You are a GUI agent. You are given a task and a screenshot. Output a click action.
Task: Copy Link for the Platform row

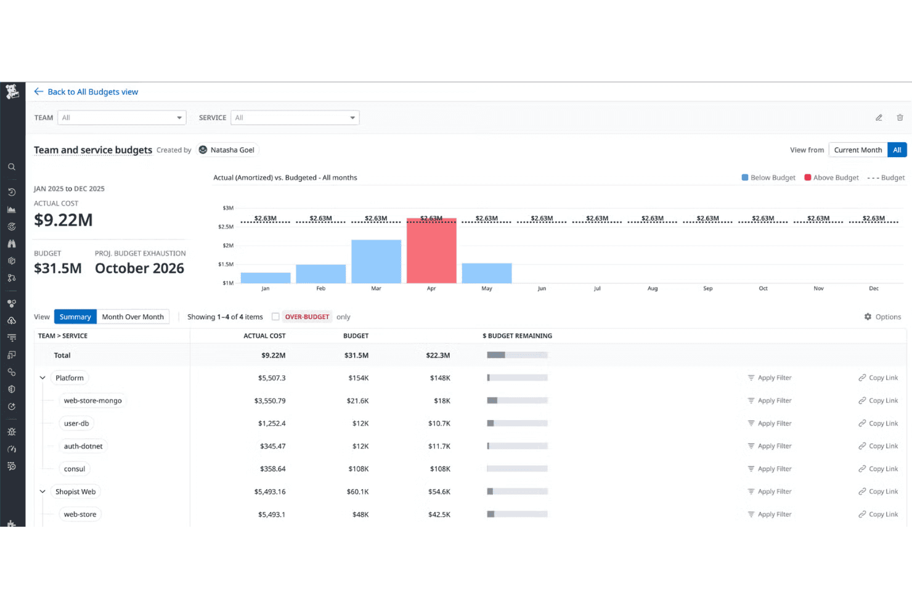click(x=878, y=378)
